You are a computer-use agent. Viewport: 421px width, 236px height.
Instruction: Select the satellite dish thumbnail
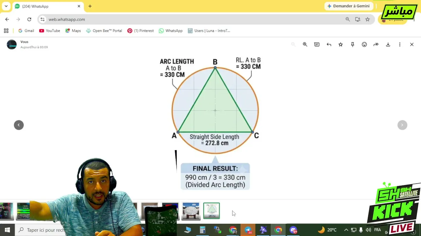pyautogui.click(x=191, y=211)
